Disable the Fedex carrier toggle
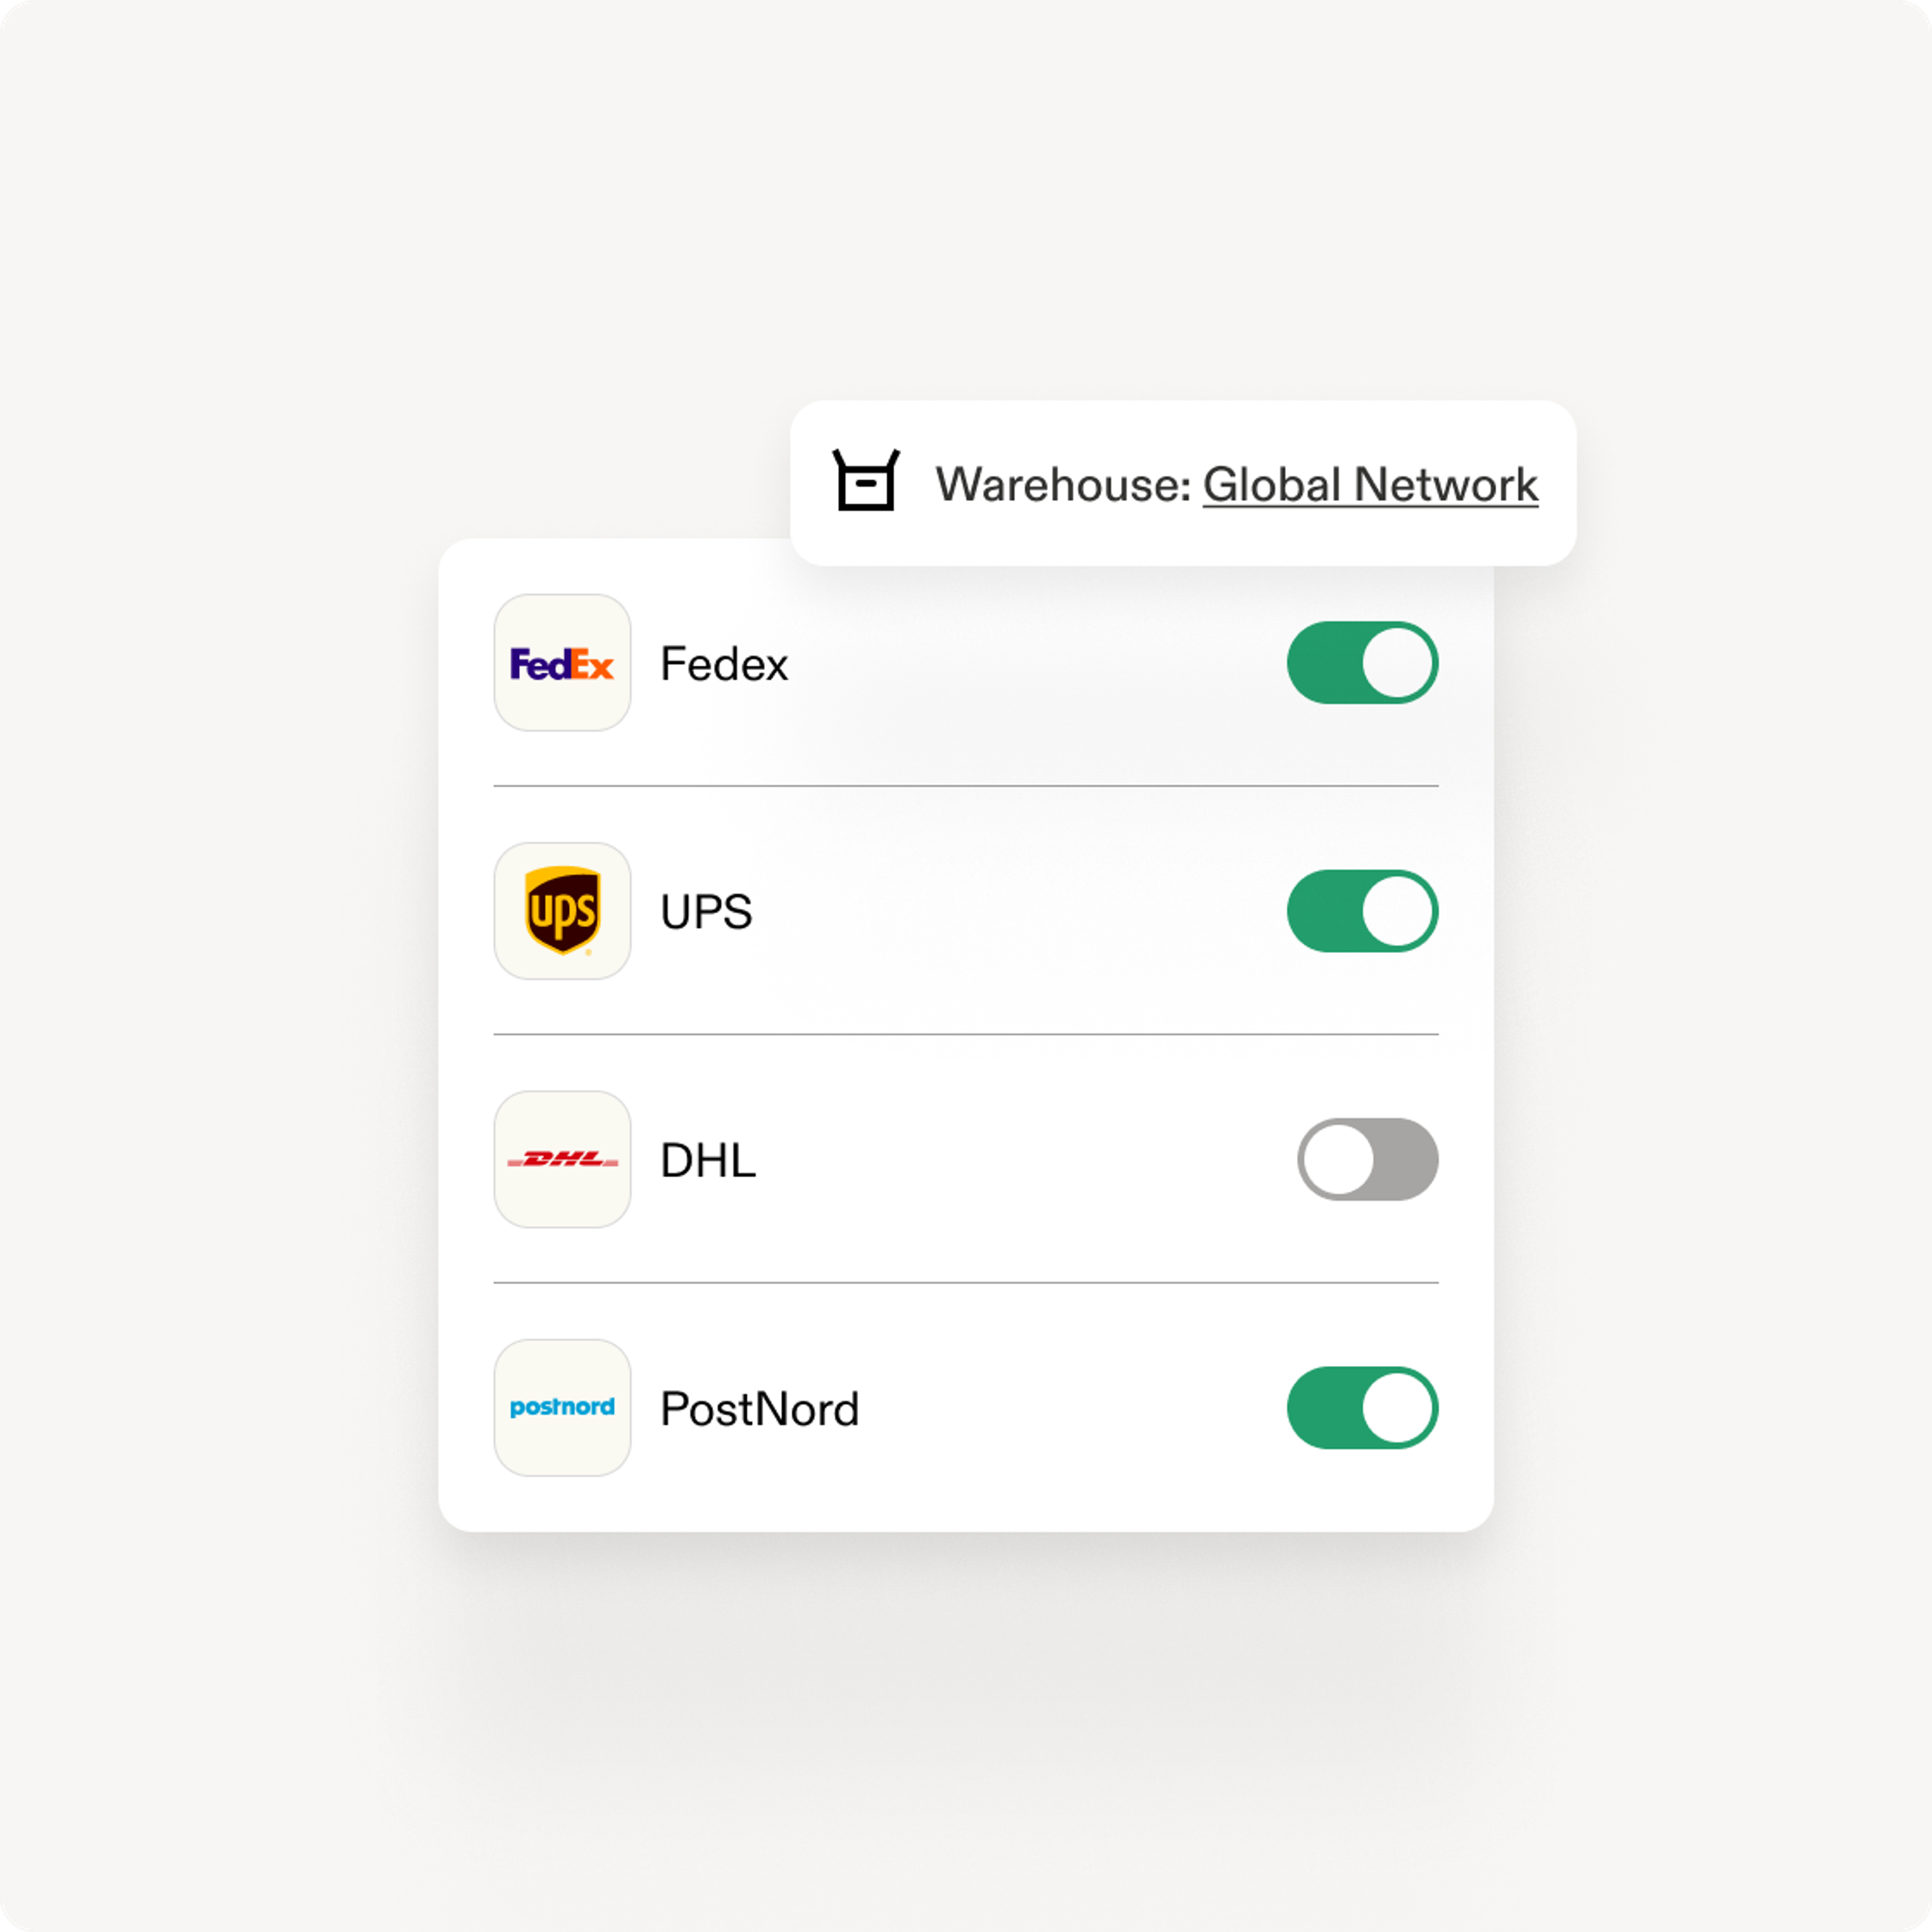Image resolution: width=1932 pixels, height=1932 pixels. (1362, 663)
